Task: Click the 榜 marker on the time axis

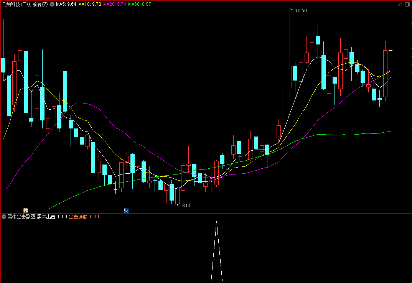Action: 25,210
